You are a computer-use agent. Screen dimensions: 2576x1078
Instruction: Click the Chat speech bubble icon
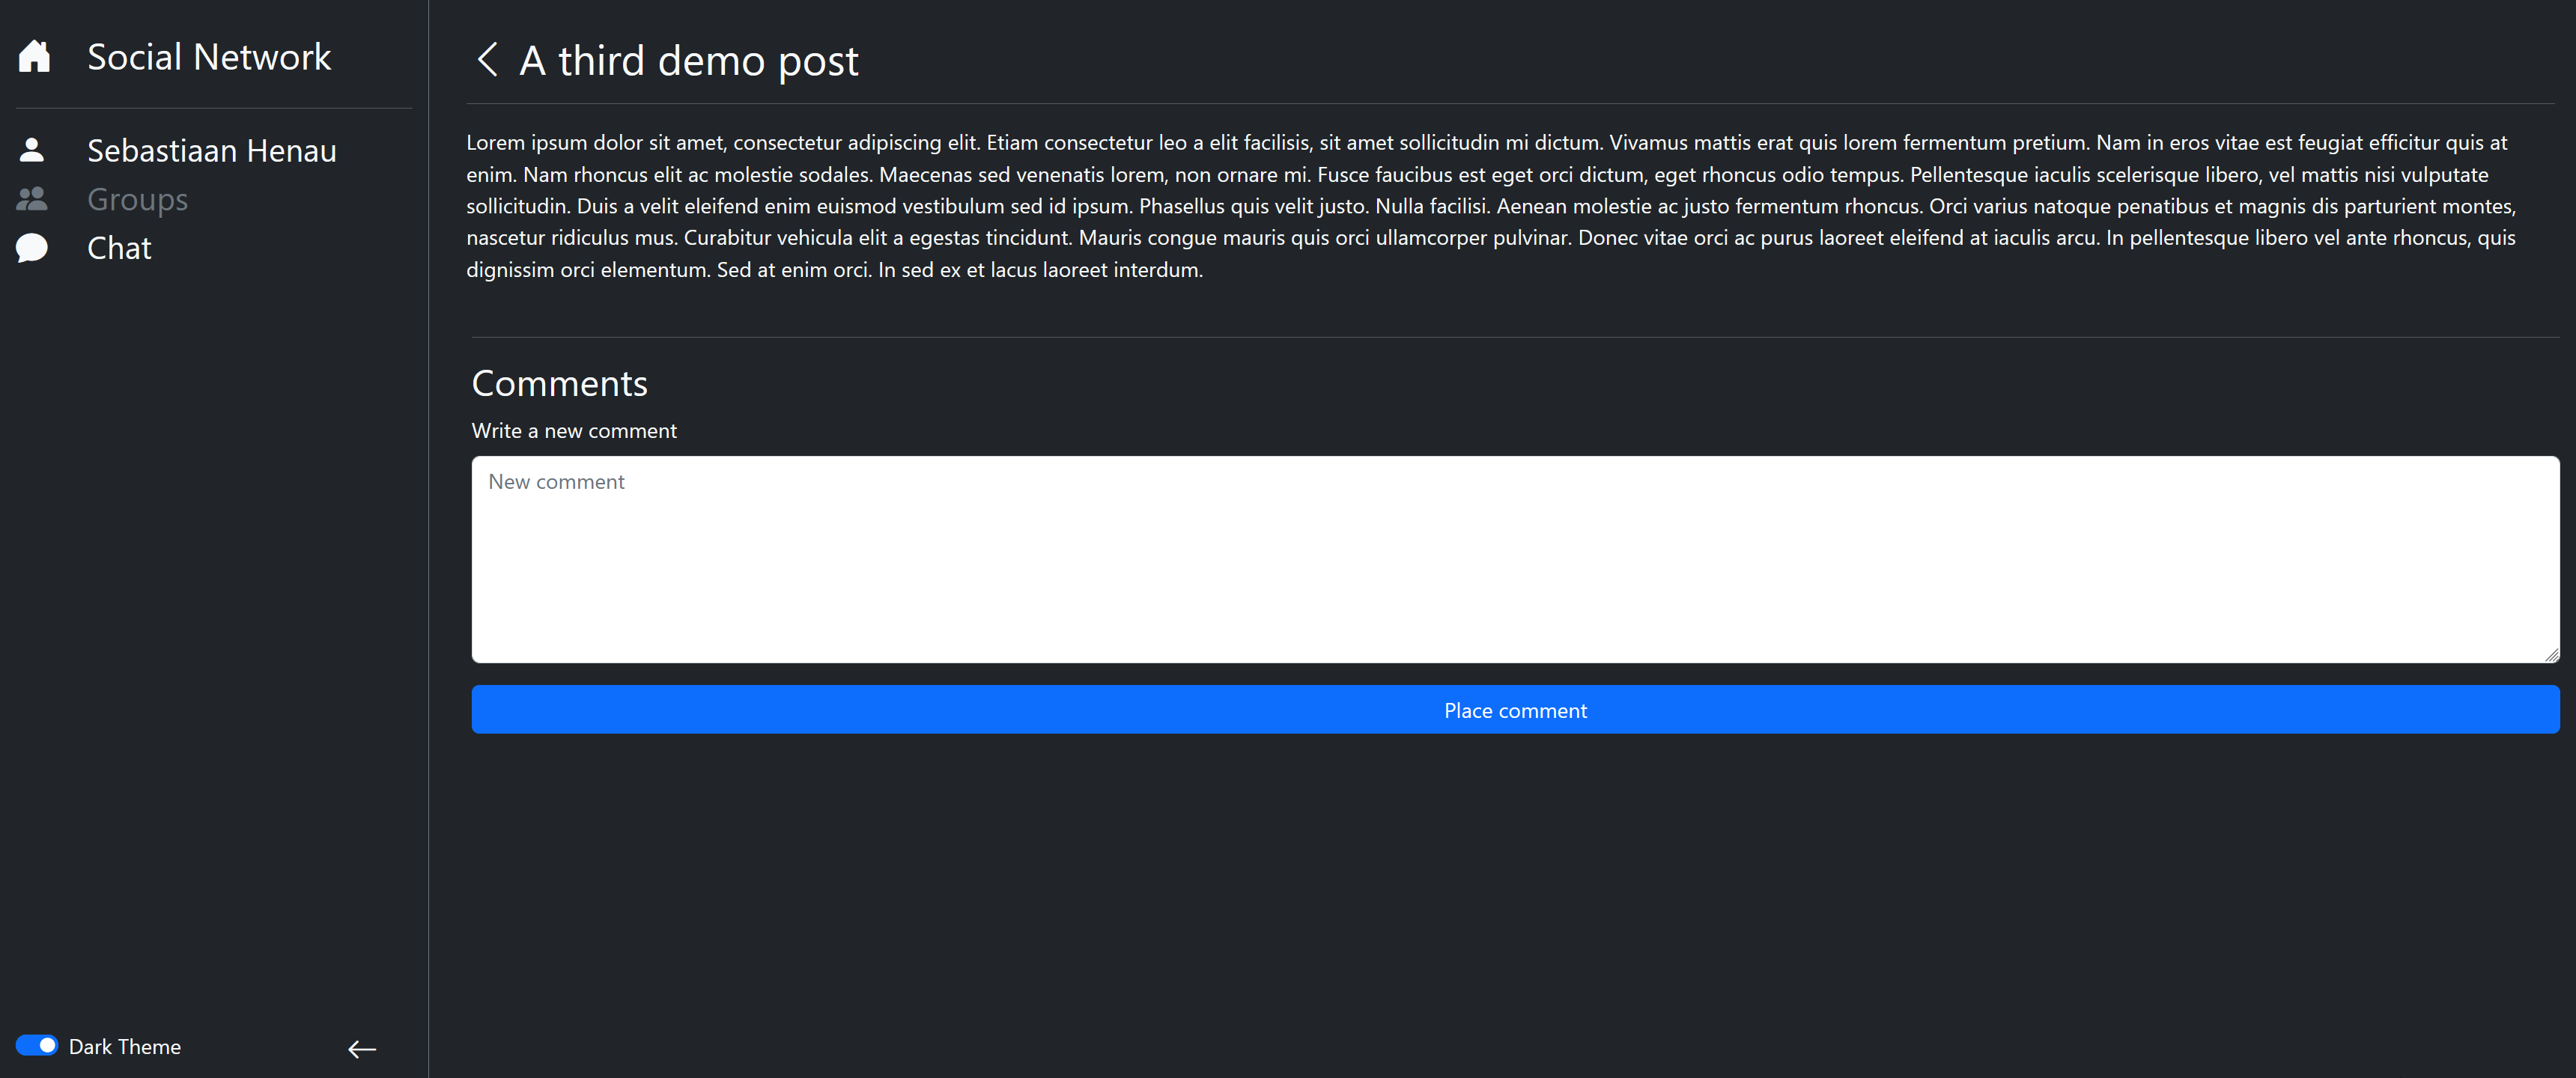(32, 248)
